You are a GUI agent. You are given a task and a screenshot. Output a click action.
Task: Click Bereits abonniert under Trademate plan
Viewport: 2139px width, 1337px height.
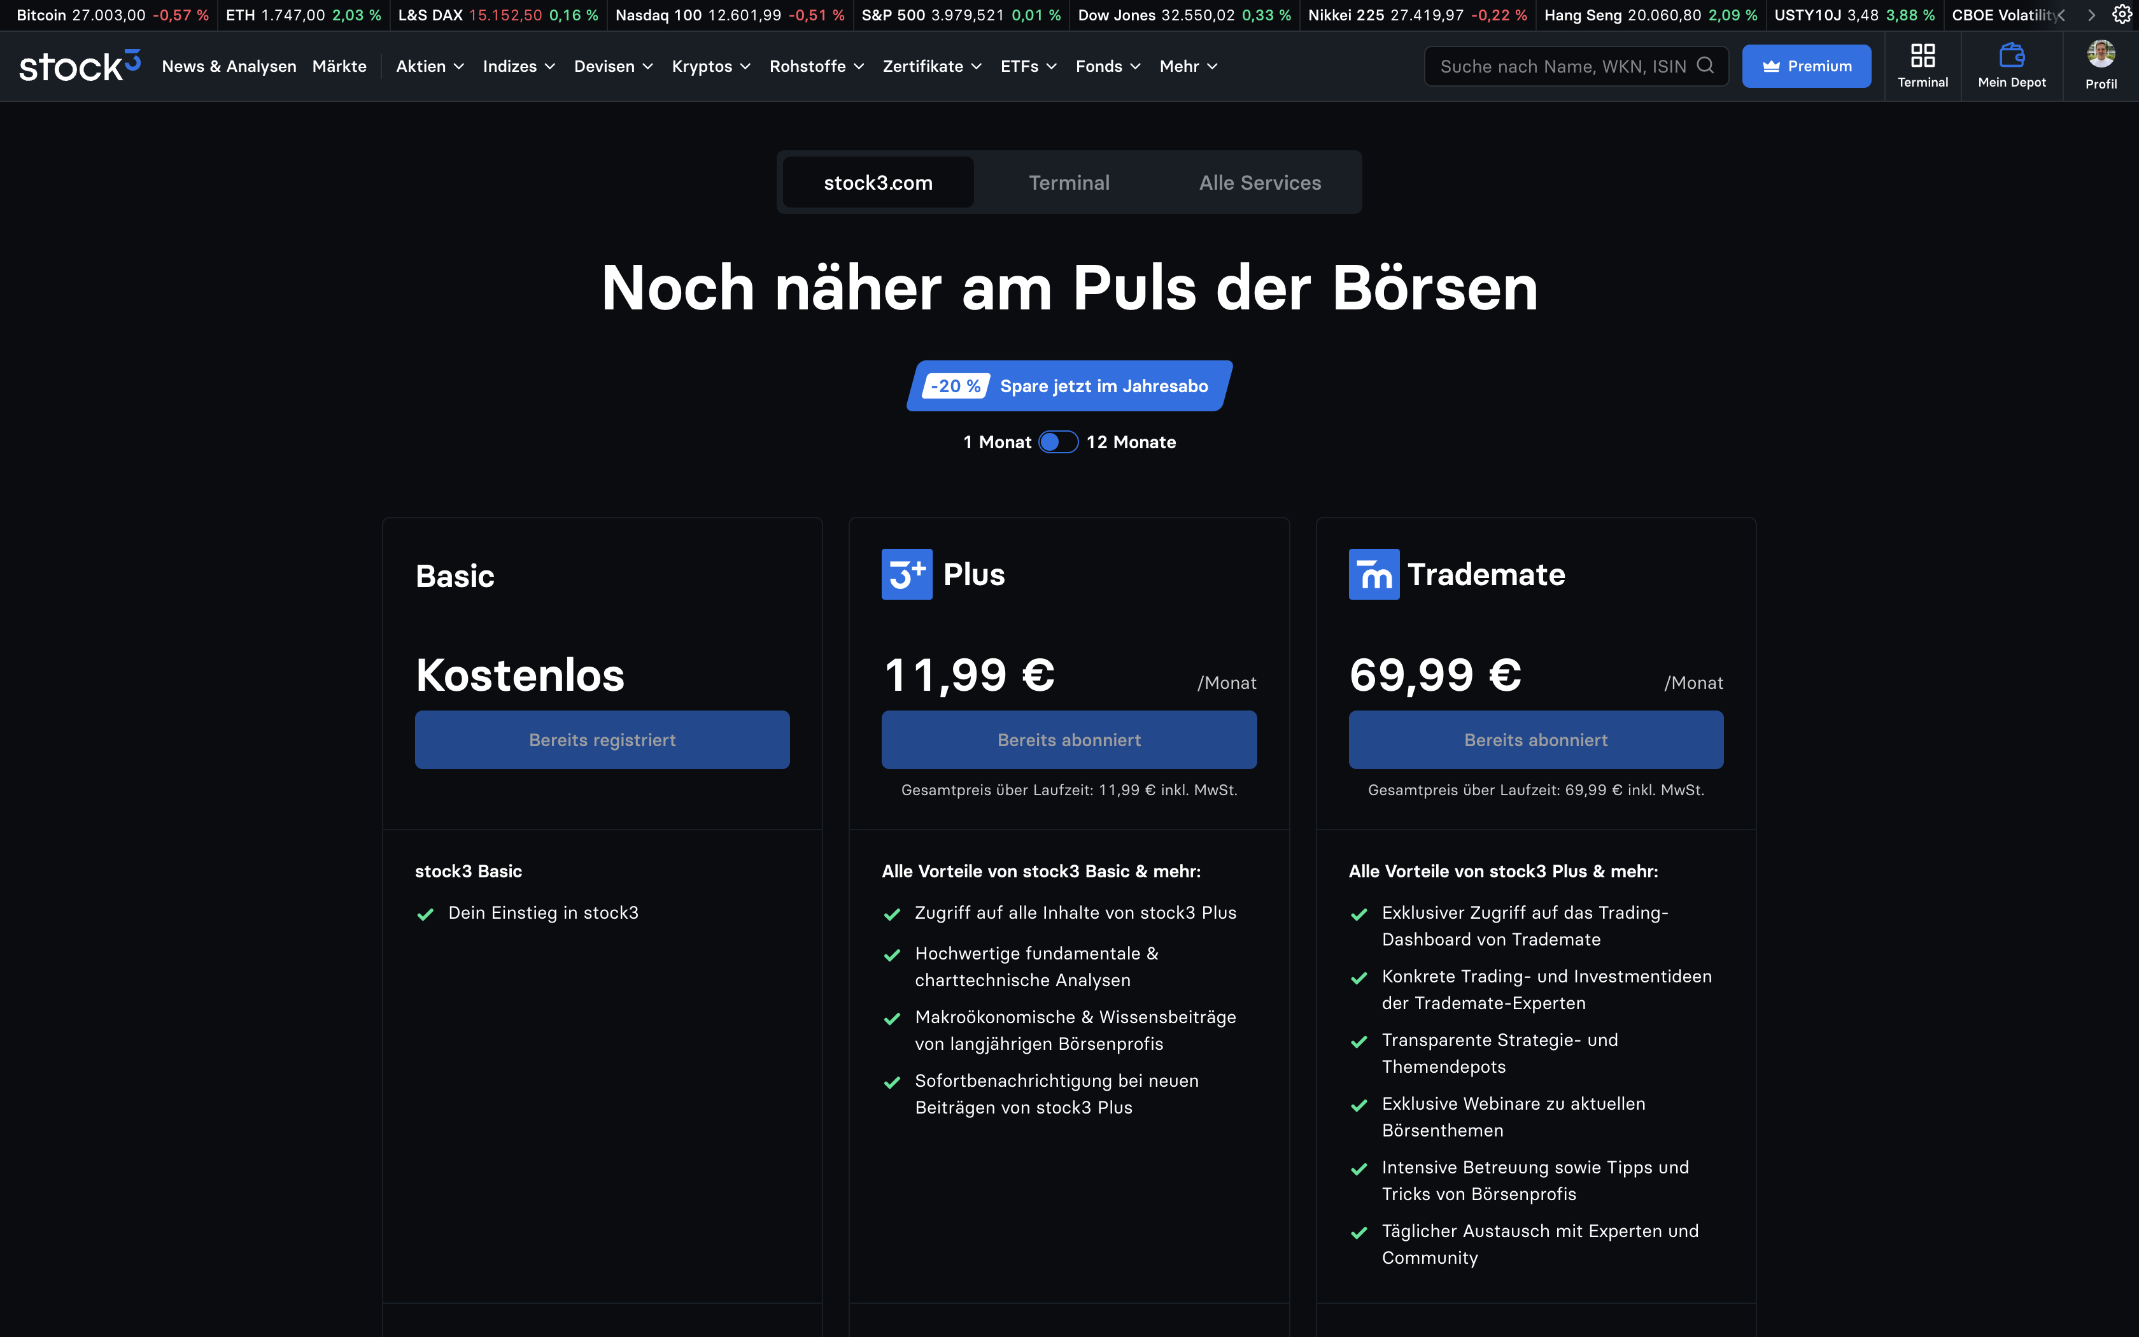1535,739
